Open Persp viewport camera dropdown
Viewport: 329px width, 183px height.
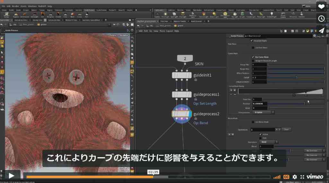(x=113, y=35)
